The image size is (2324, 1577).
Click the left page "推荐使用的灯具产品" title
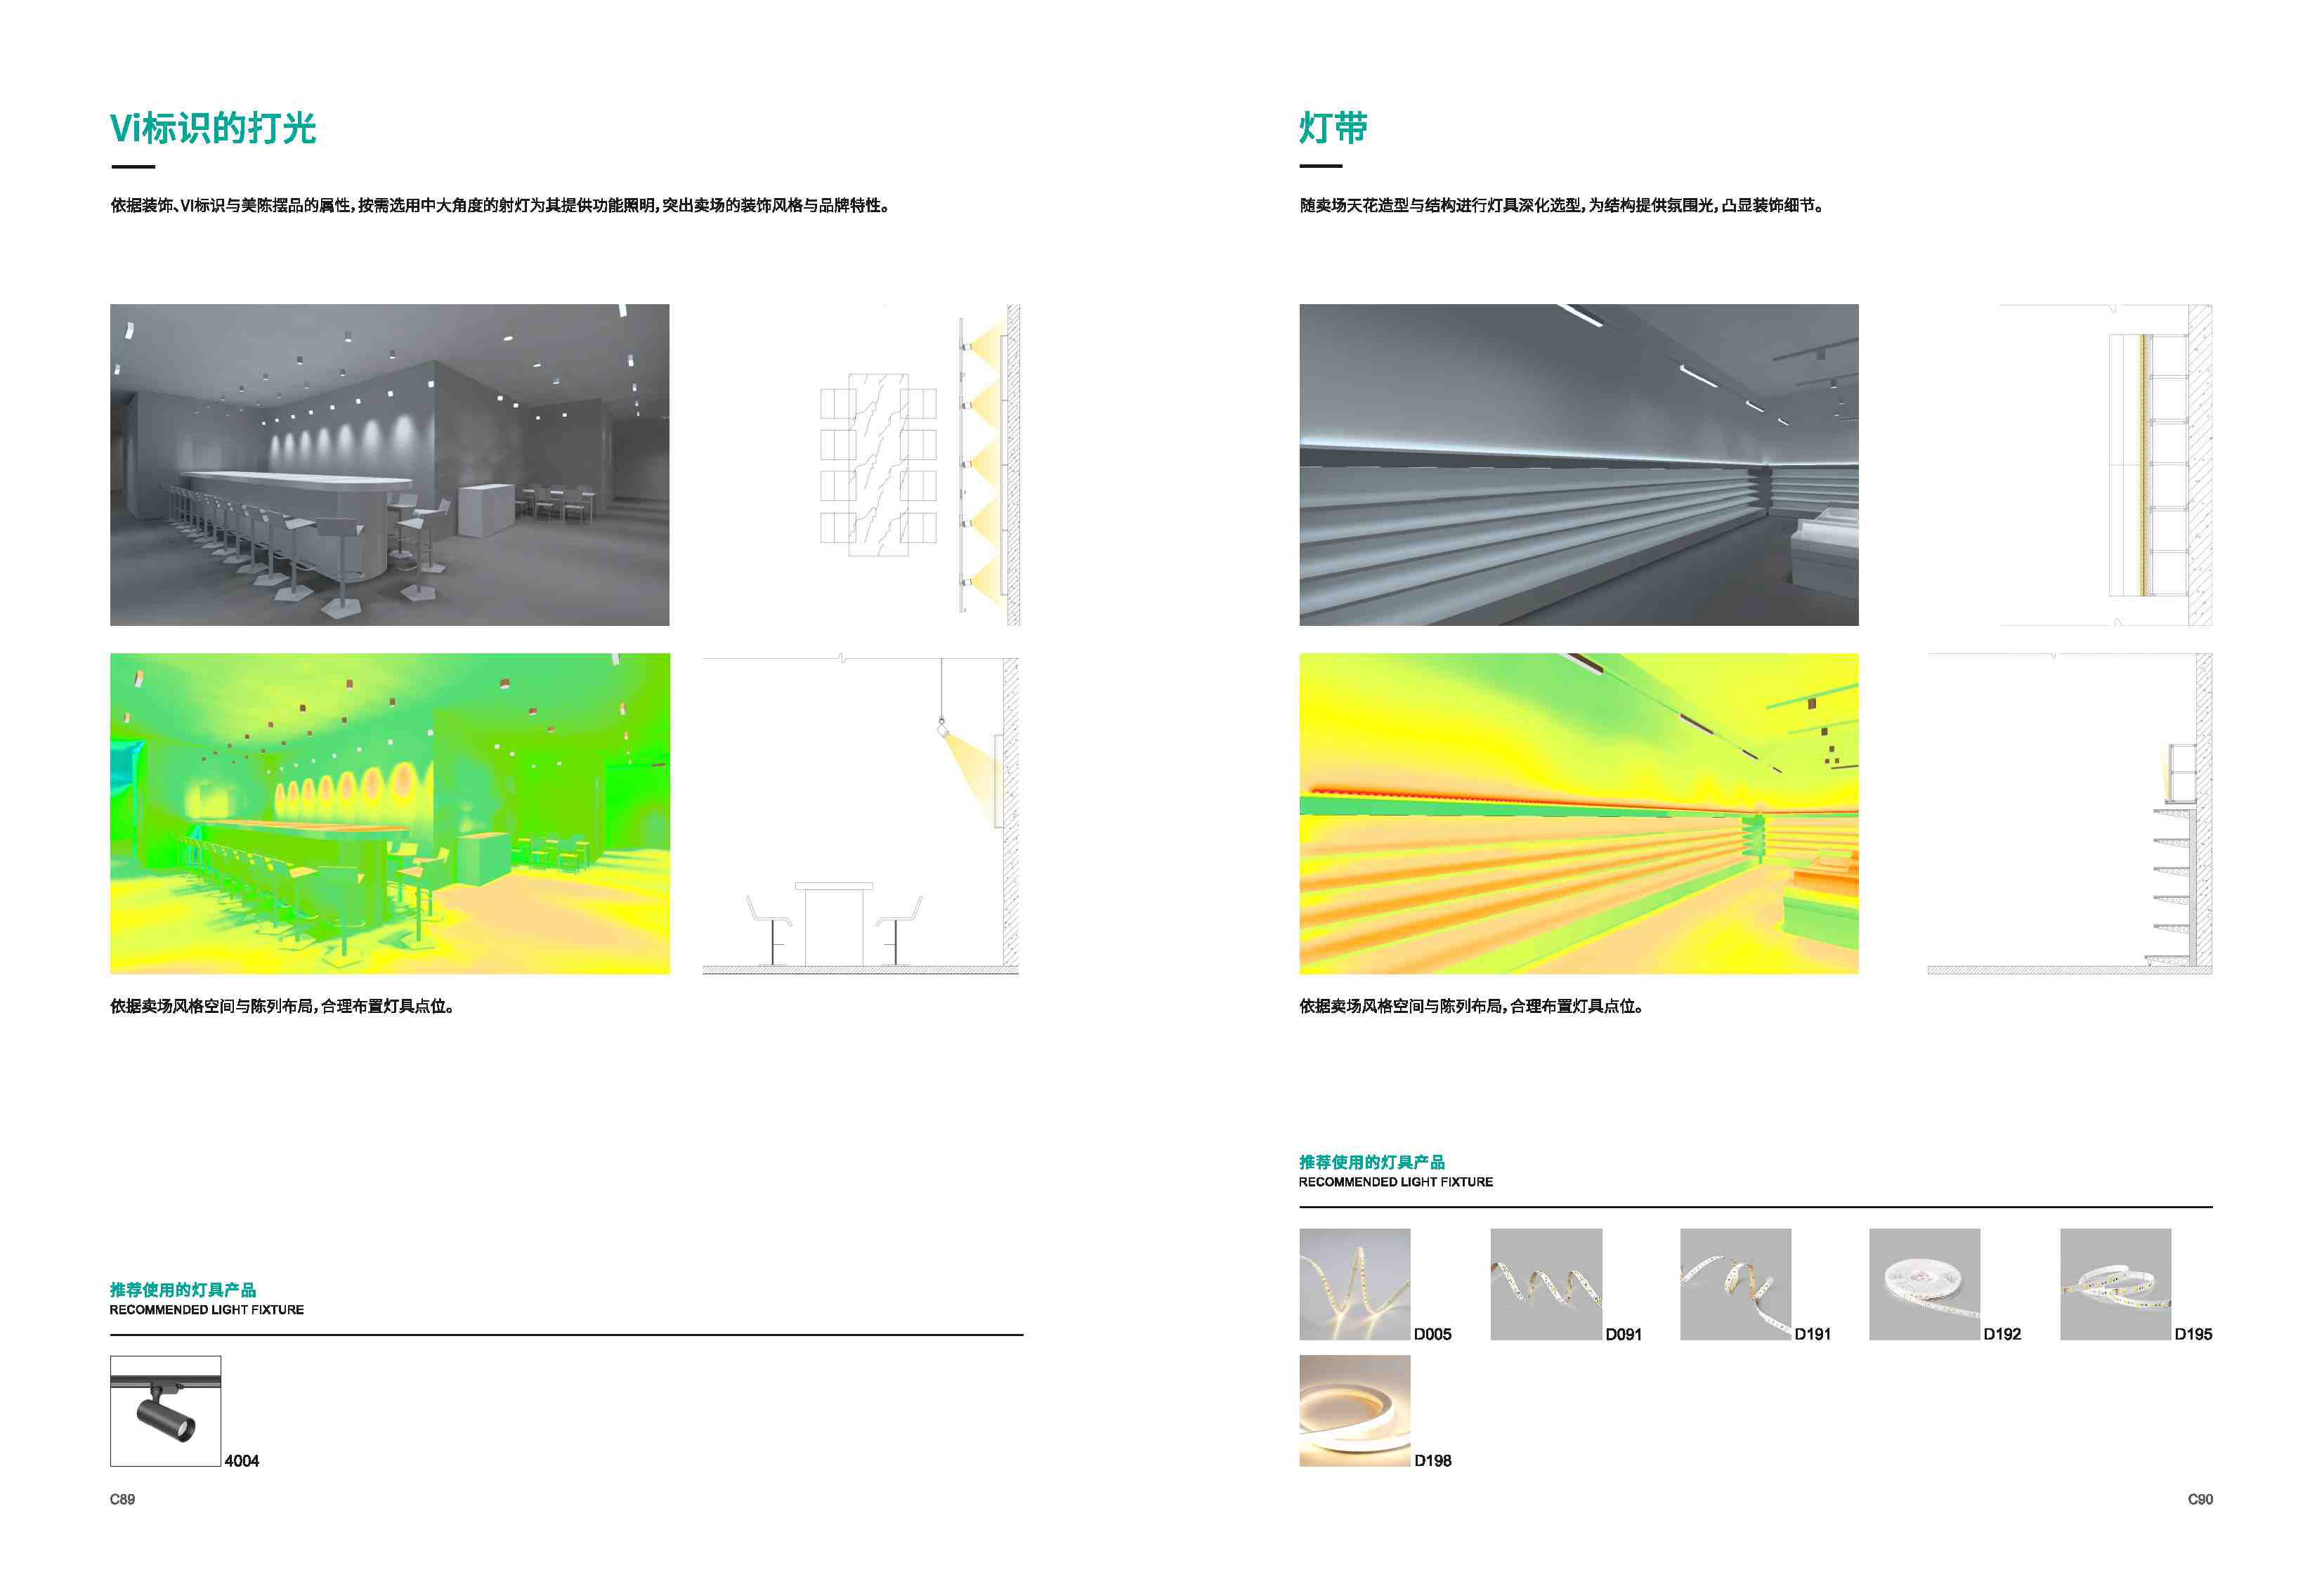(x=183, y=1290)
